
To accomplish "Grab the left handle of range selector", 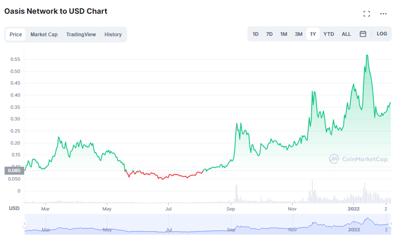I will 25,223.
